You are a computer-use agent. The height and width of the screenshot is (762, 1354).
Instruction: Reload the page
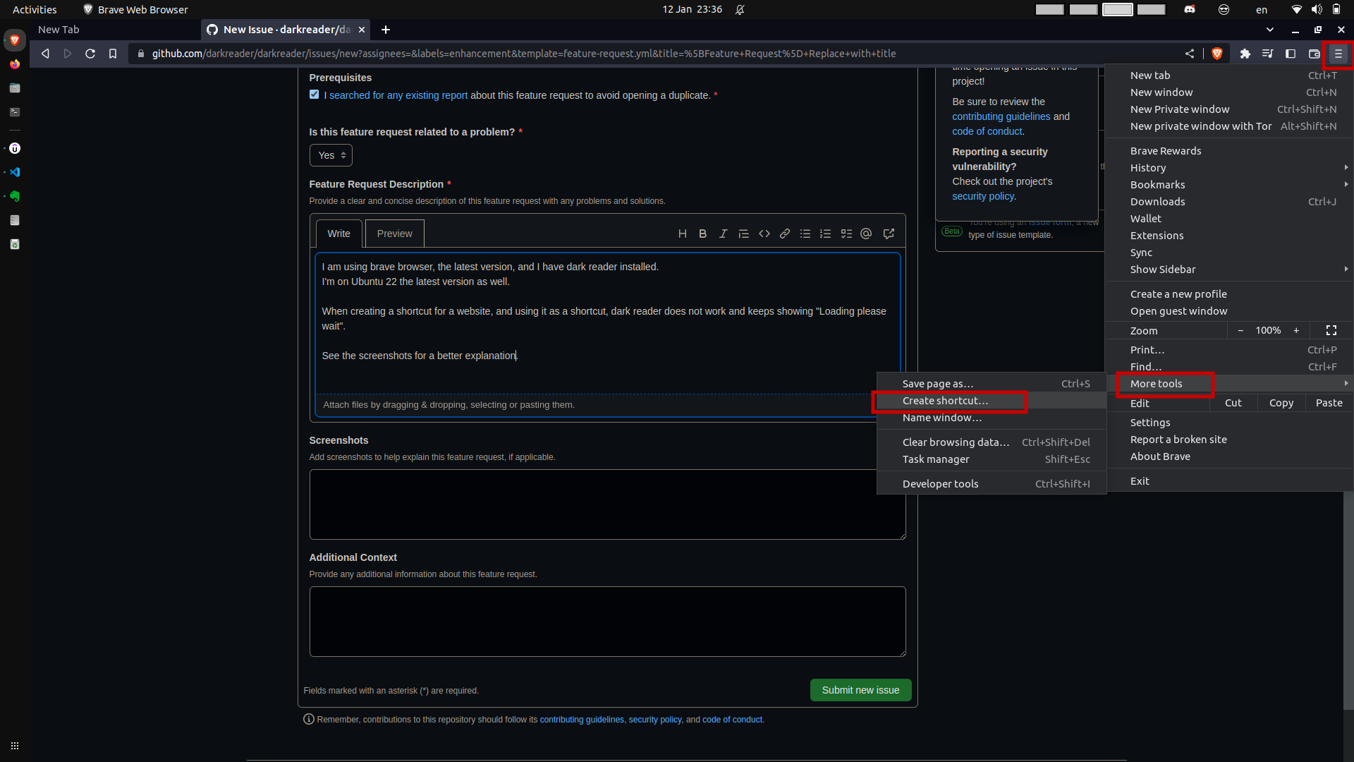click(90, 54)
